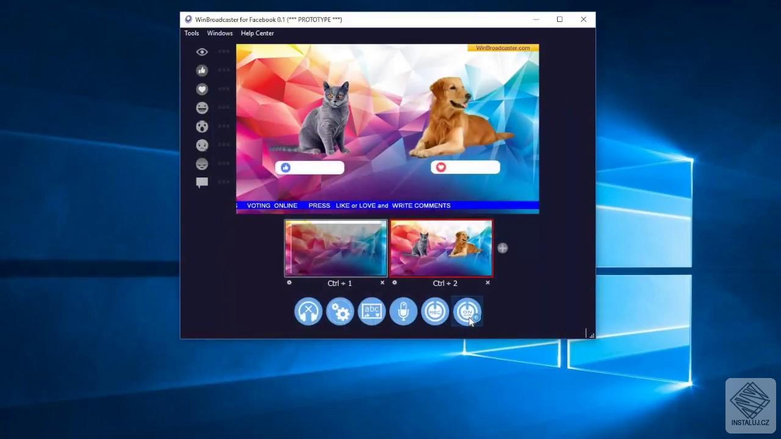This screenshot has height=439, width=781.
Task: Click the Like vote bar under the cat
Action: (309, 168)
